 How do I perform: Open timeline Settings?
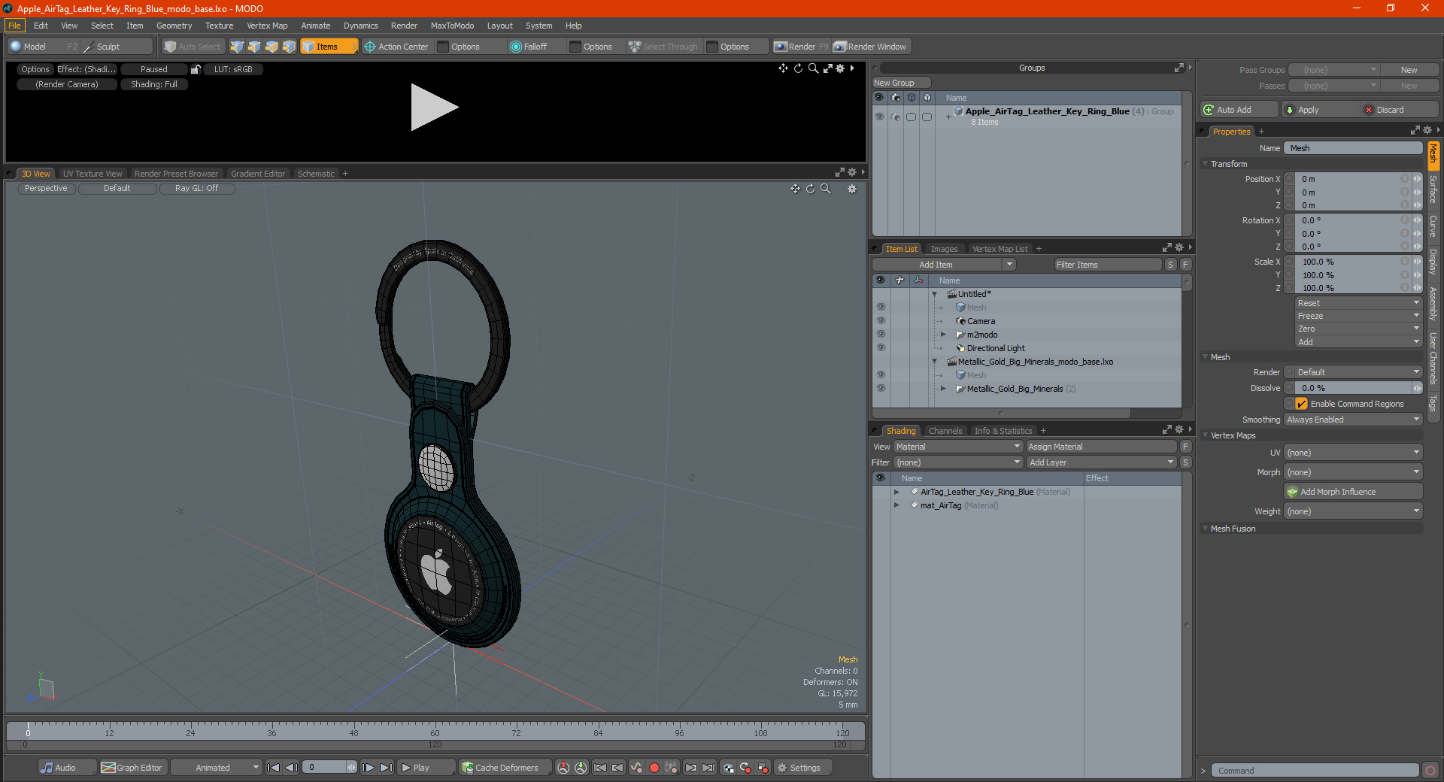[x=803, y=768]
